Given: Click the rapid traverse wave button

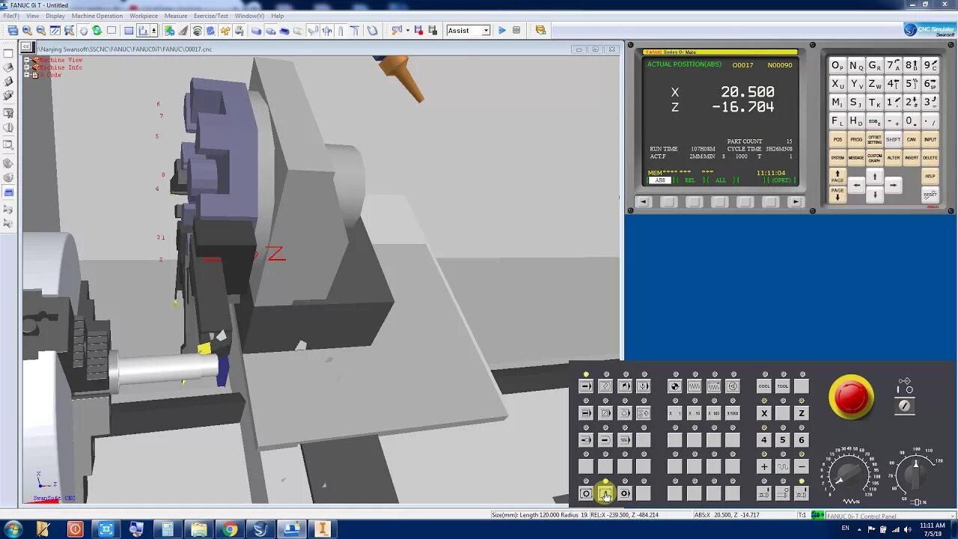Looking at the screenshot, I should [x=782, y=466].
